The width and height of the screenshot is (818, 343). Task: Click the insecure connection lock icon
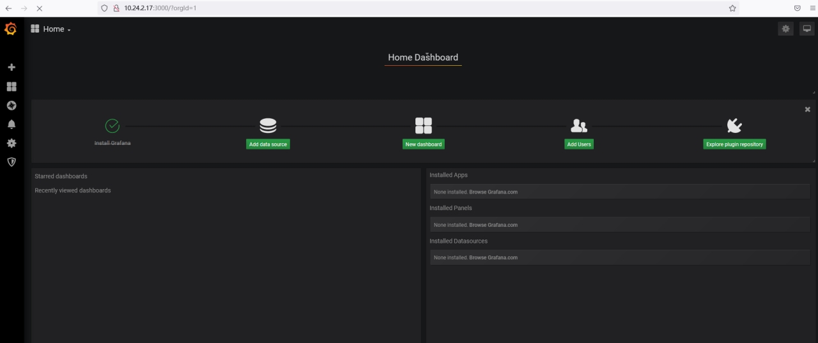click(117, 8)
